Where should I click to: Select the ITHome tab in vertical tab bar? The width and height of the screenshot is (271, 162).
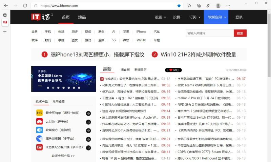tap(5, 22)
